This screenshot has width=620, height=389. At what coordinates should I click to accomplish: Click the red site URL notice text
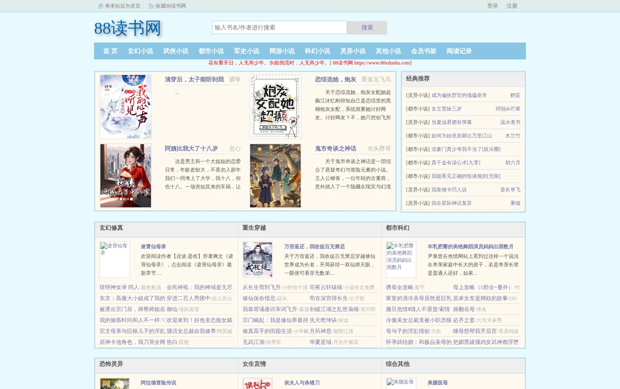310,63
